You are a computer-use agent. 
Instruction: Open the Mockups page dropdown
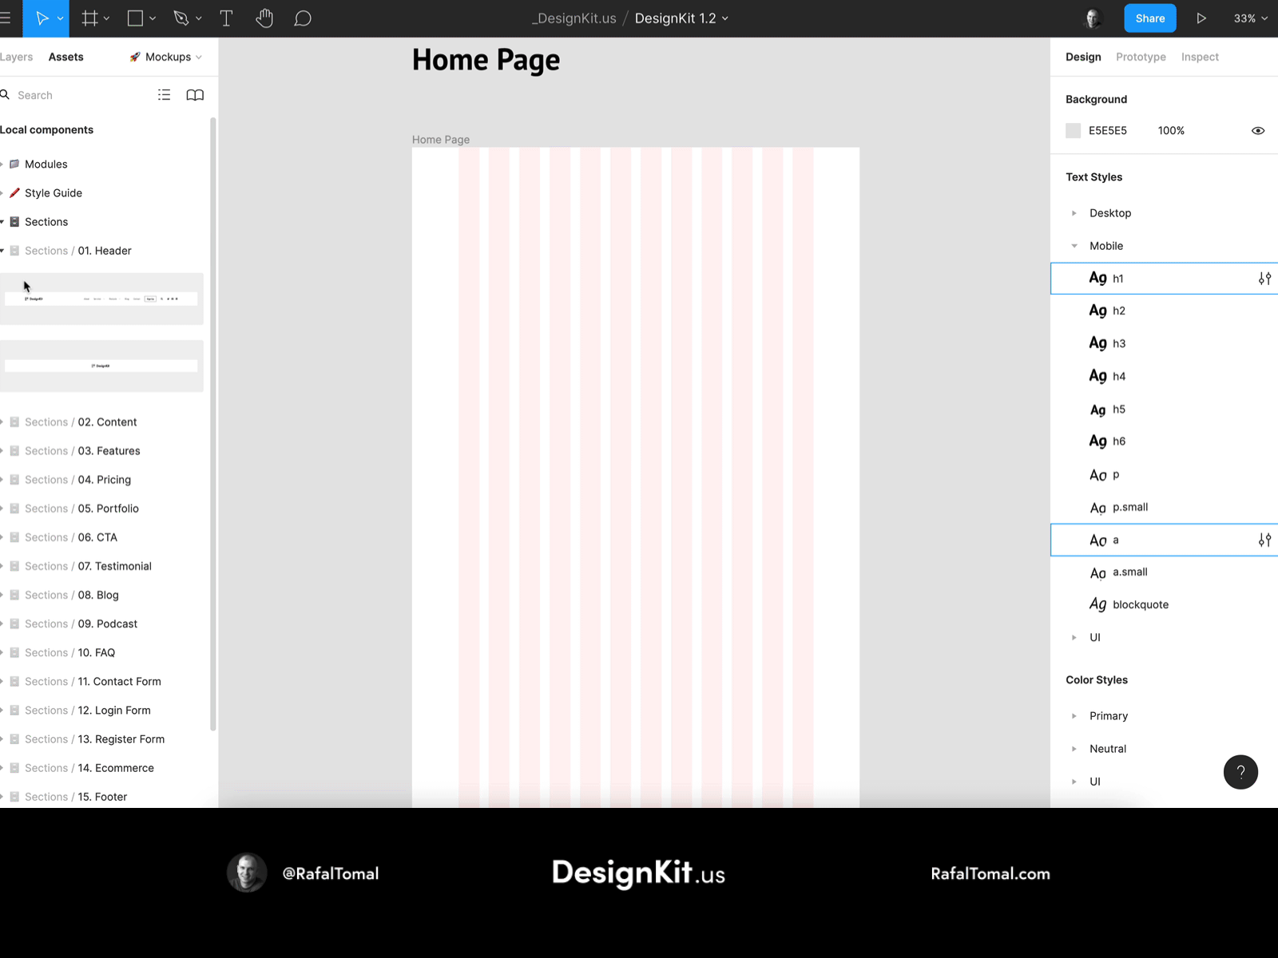166,57
